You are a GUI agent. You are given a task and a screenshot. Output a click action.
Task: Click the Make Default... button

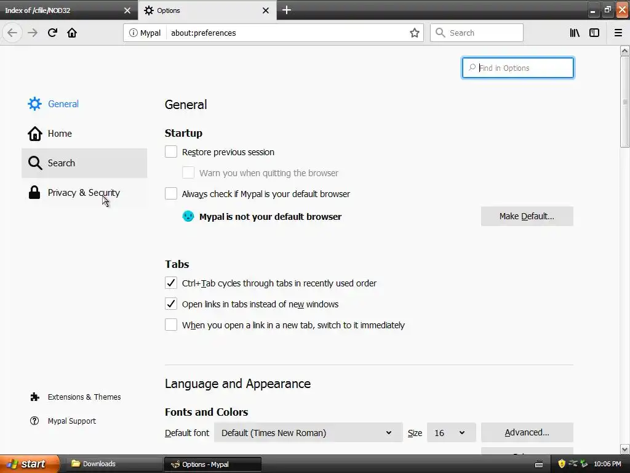pos(527,216)
